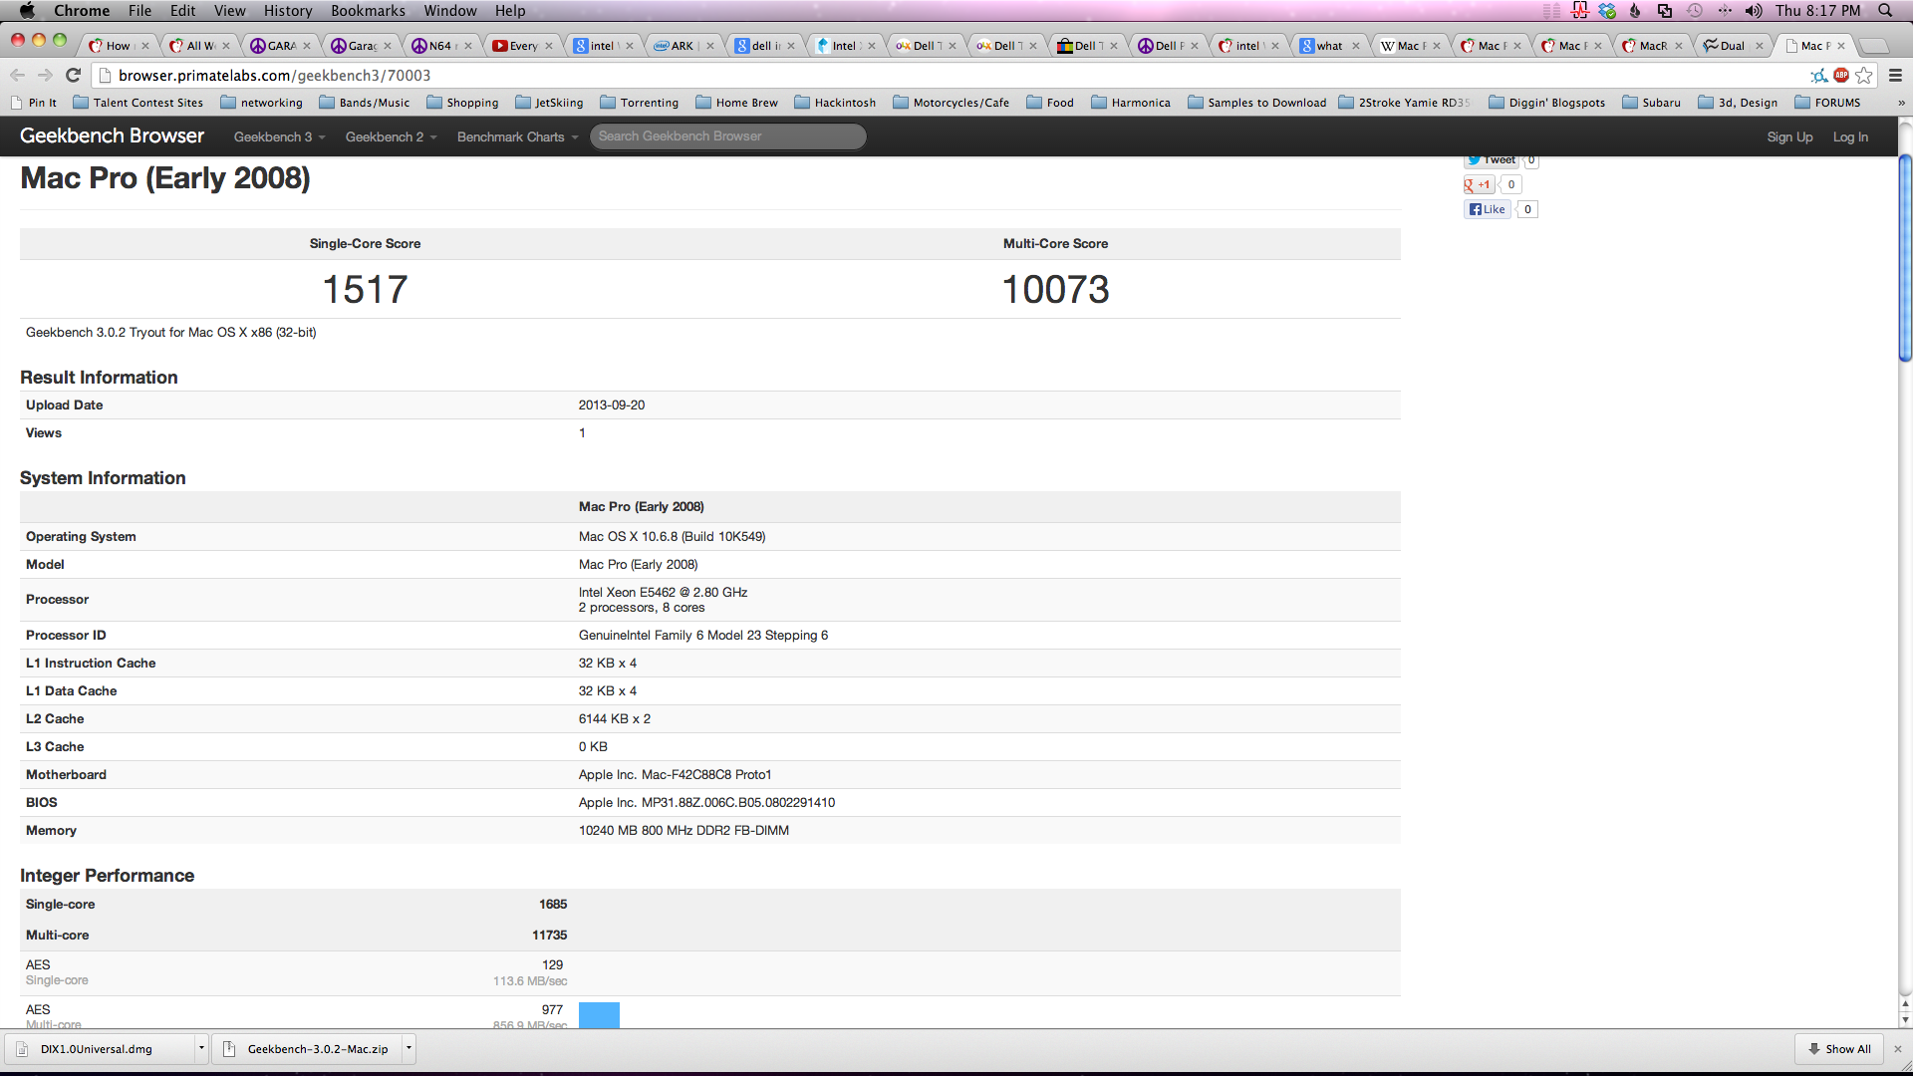
Task: Open the Chrome hamburger menu
Action: pyautogui.click(x=1895, y=76)
